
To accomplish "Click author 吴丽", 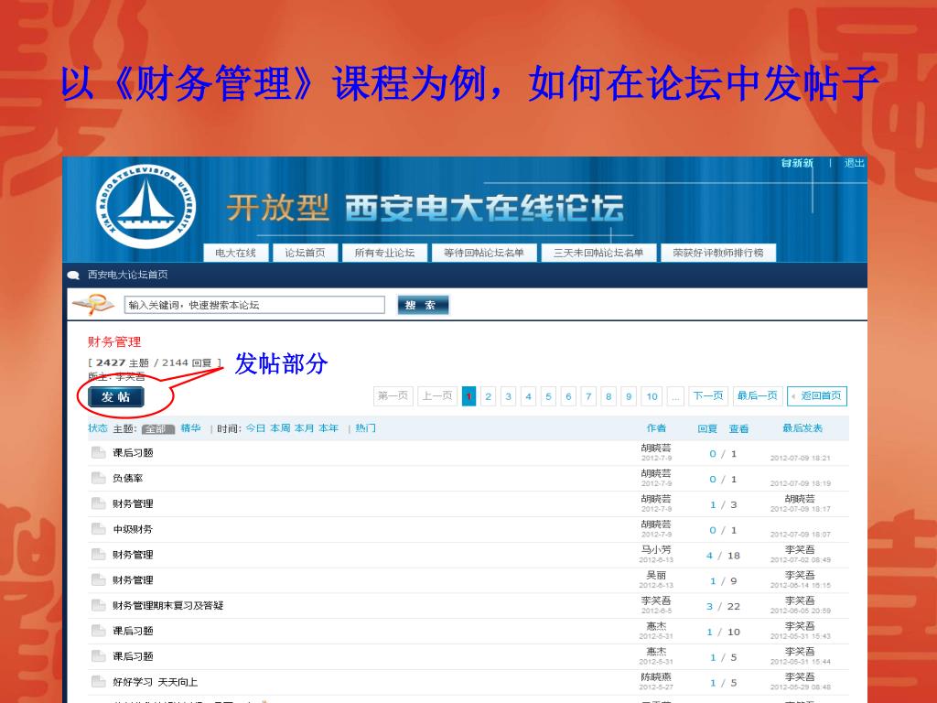I will [656, 575].
